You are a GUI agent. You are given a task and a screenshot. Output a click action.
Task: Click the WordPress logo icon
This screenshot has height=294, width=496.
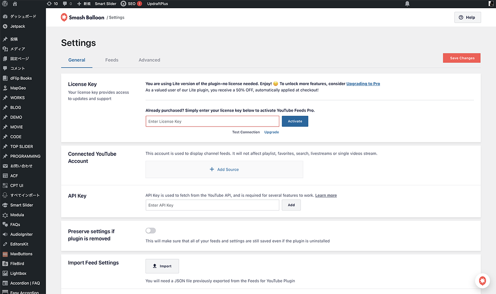click(4, 4)
